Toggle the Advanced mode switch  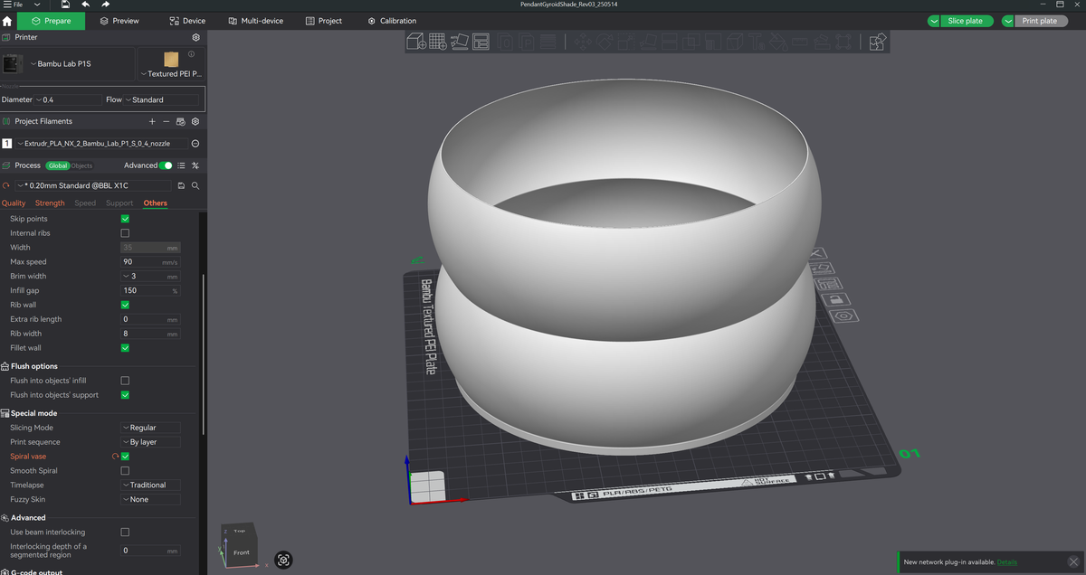(166, 165)
